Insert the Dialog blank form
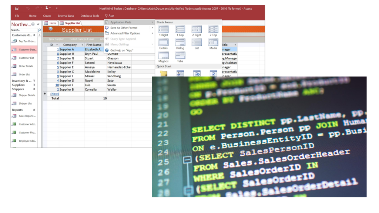The image size is (379, 213). coord(180,44)
